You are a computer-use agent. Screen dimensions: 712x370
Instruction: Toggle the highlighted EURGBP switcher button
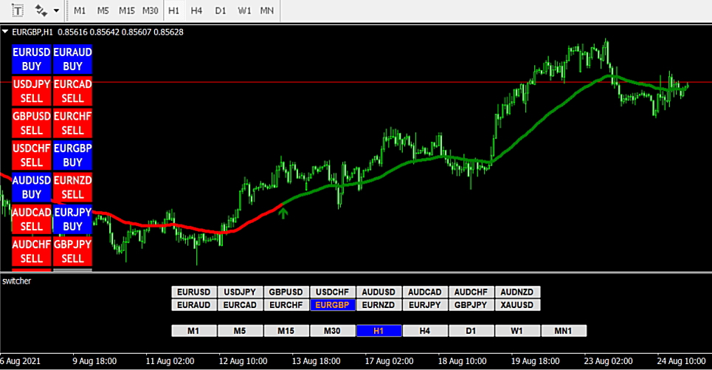332,305
